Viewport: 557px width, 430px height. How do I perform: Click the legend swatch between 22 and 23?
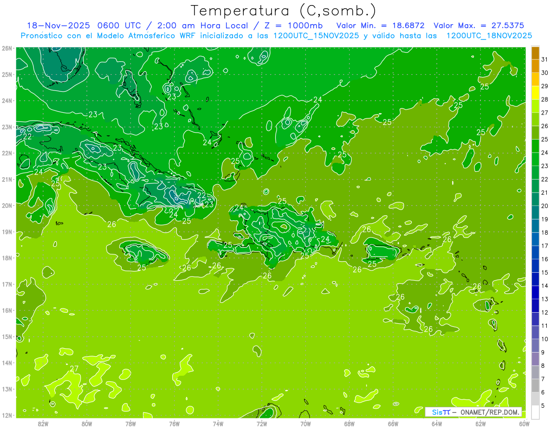pos(535,173)
